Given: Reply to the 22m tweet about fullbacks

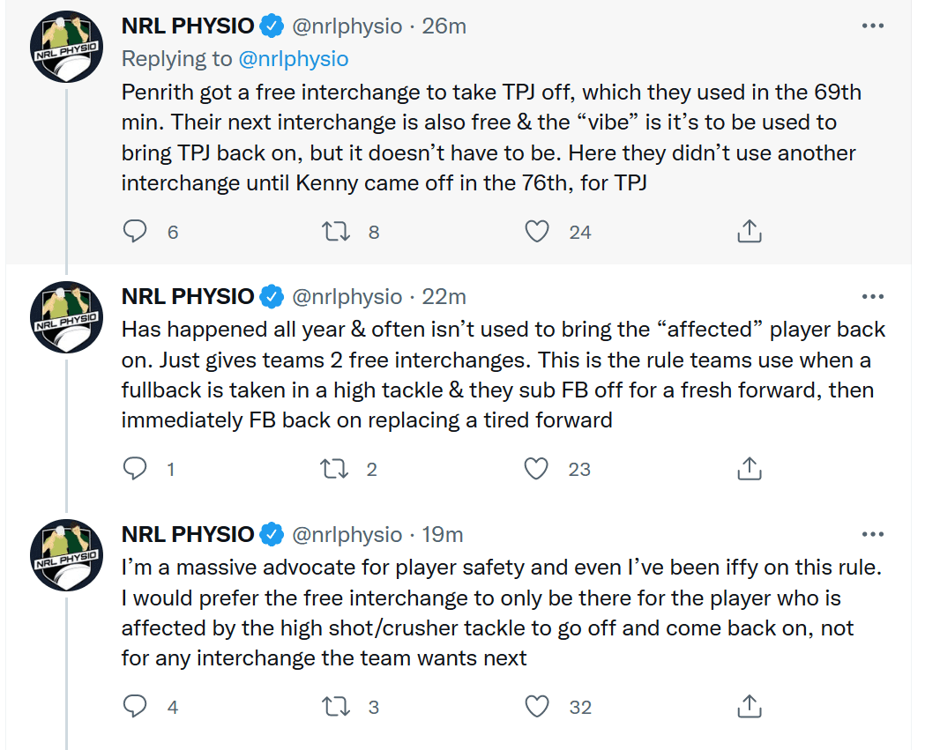Looking at the screenshot, I should pos(135,469).
